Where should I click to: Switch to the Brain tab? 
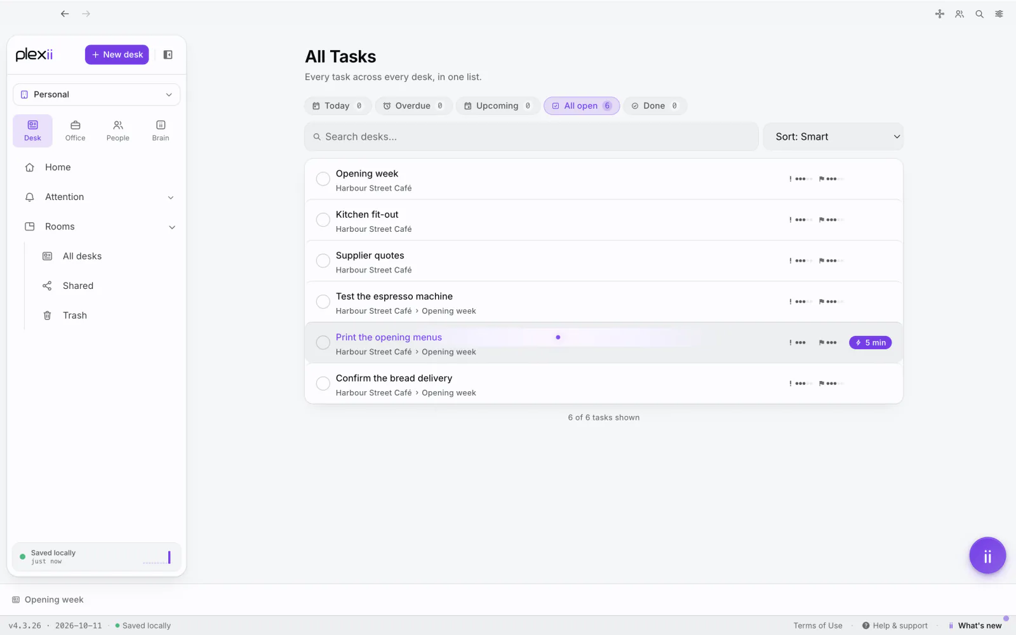[x=161, y=130]
